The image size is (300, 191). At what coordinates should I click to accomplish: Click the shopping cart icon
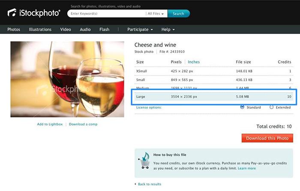[x=144, y=161]
